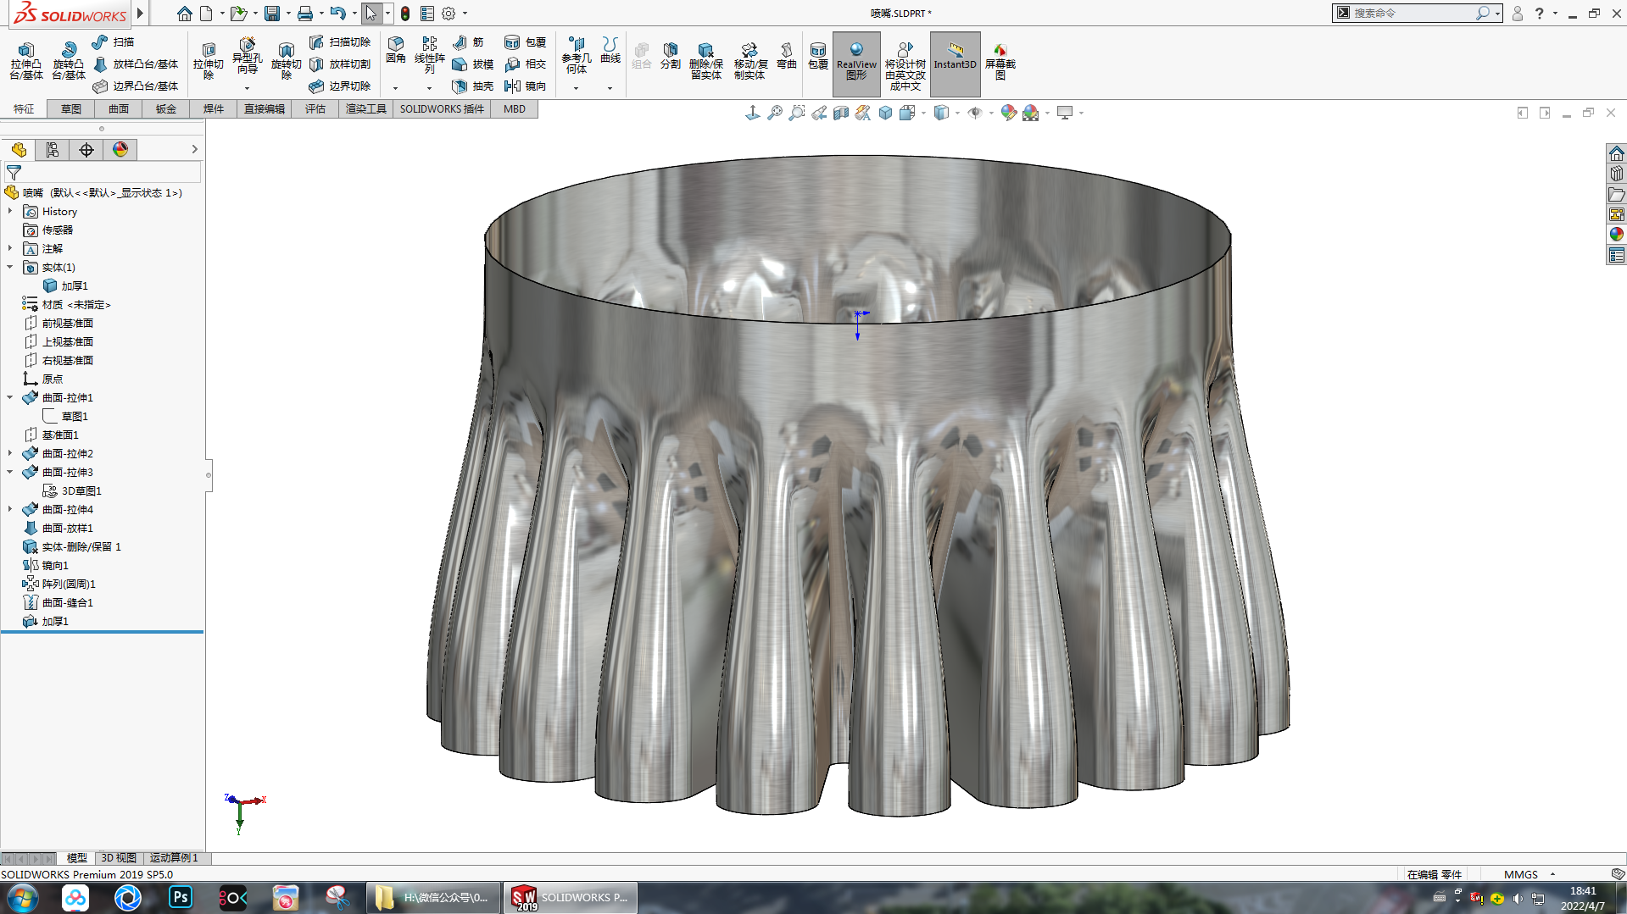Click the Zoom to Area icon

(x=797, y=113)
